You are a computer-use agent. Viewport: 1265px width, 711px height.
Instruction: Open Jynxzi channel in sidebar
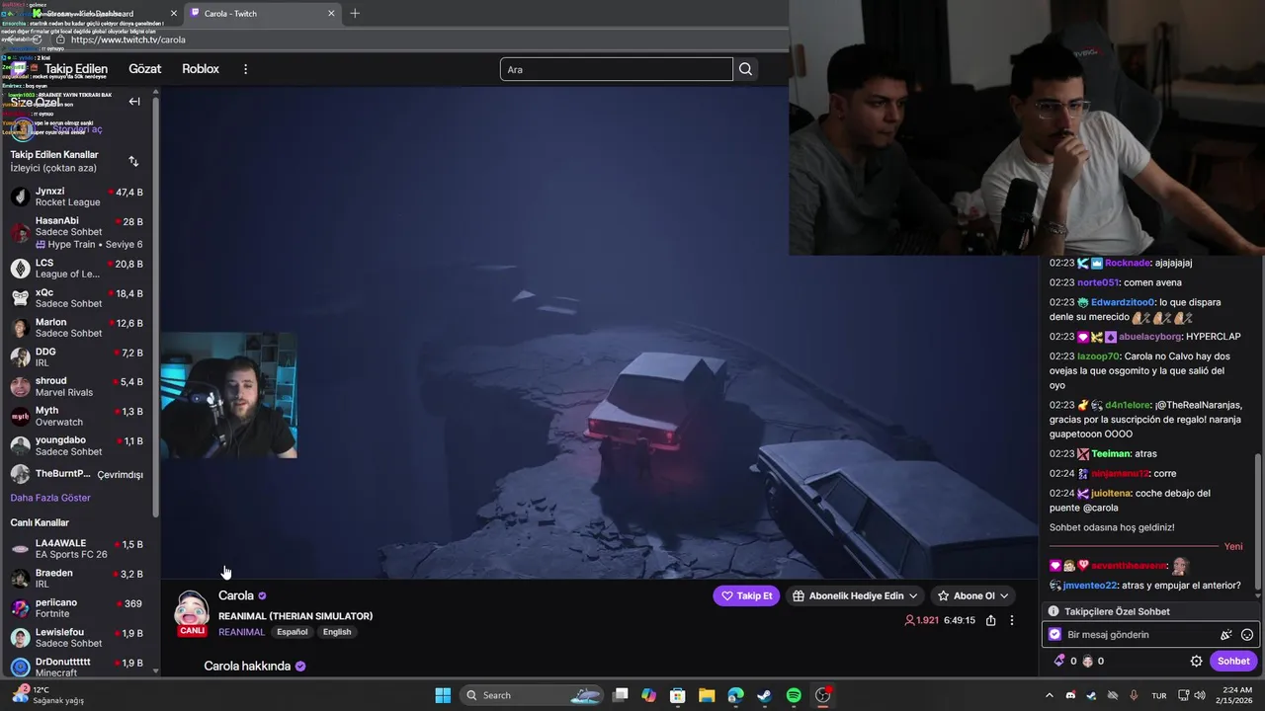(79, 197)
